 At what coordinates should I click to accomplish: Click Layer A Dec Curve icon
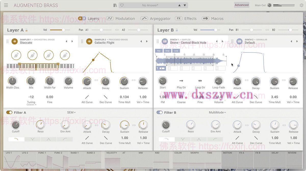[x=106, y=97]
